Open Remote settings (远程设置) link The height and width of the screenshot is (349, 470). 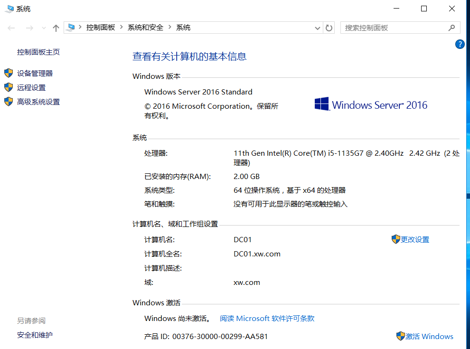[x=31, y=87]
